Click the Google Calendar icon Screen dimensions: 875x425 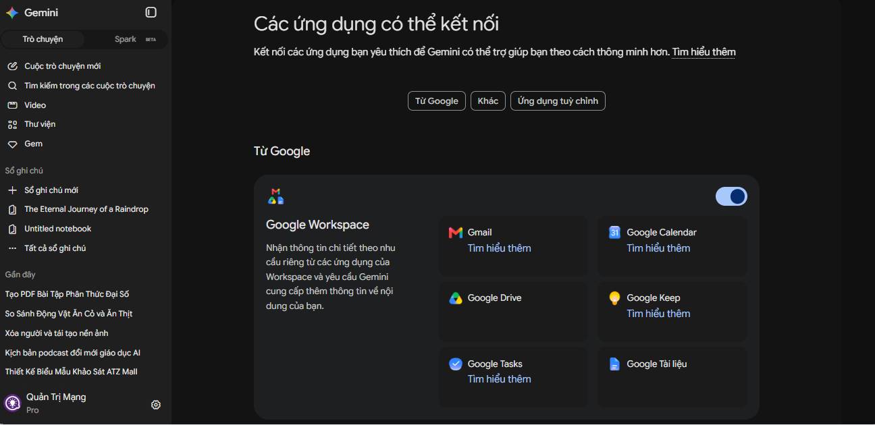click(614, 232)
